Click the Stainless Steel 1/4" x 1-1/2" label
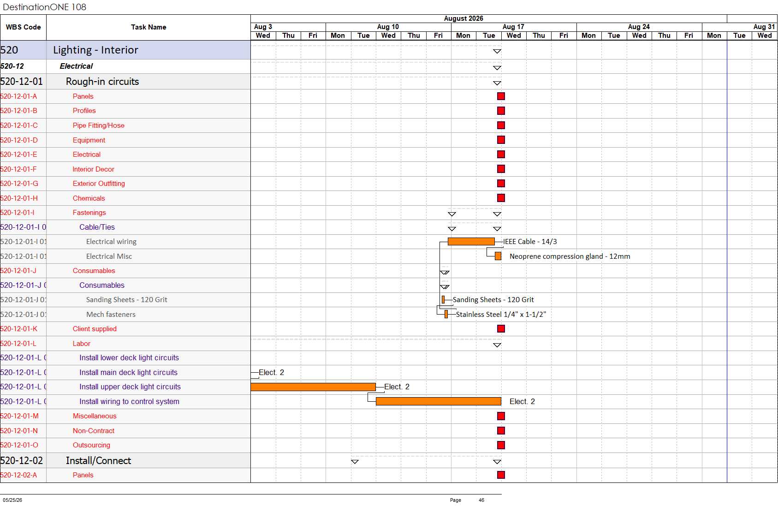 501,315
